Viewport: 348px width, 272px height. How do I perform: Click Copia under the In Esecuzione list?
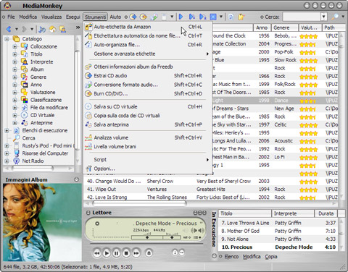271,257
